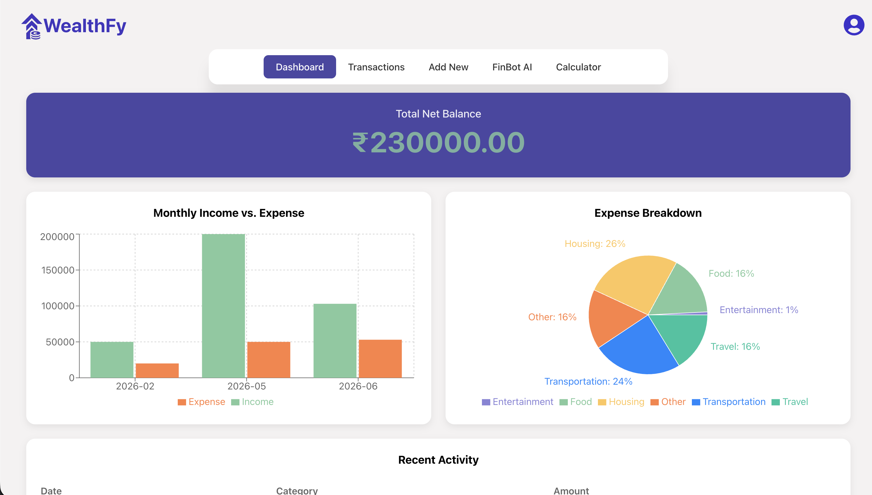
Task: Toggle the Income legend item in bar chart
Action: click(x=252, y=402)
